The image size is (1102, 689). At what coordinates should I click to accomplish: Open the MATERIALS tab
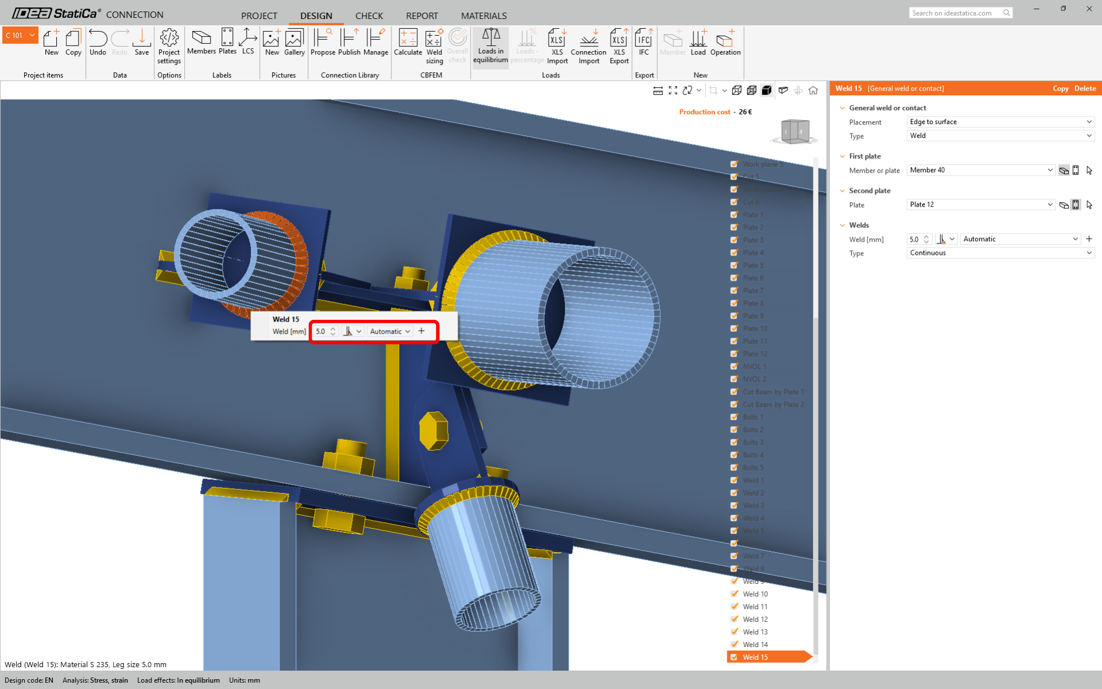pos(483,16)
